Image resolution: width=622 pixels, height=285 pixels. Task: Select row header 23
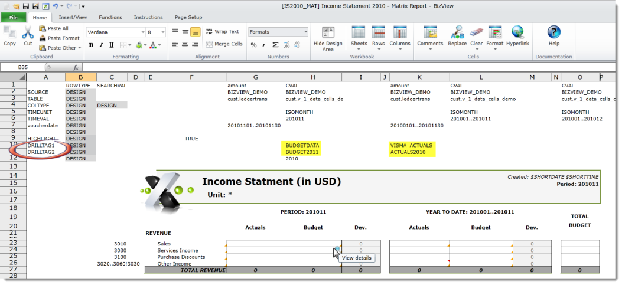pos(13,243)
